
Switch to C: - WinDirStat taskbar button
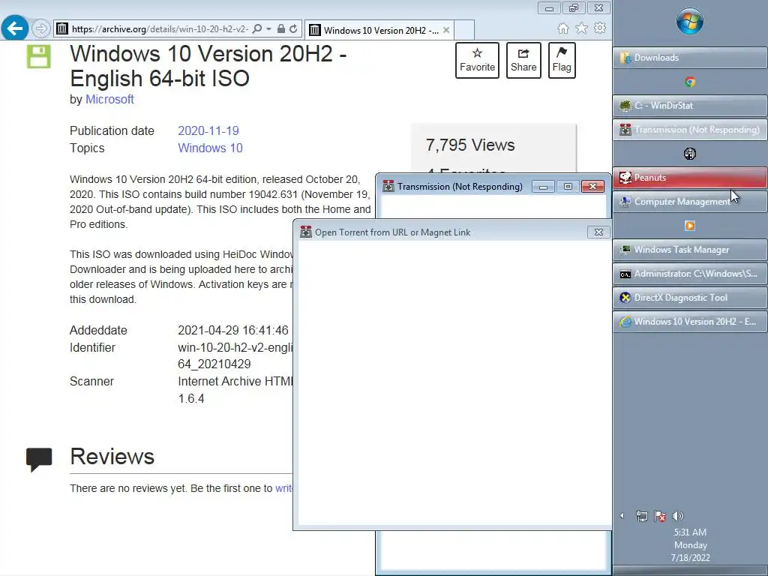point(690,106)
